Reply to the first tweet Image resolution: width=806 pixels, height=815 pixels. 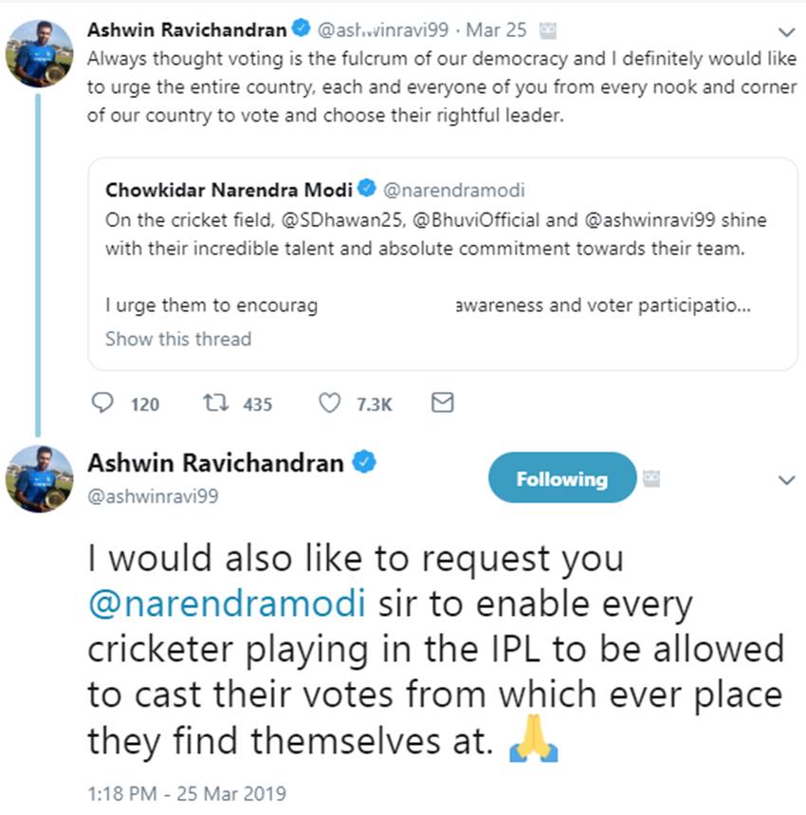pos(102,404)
